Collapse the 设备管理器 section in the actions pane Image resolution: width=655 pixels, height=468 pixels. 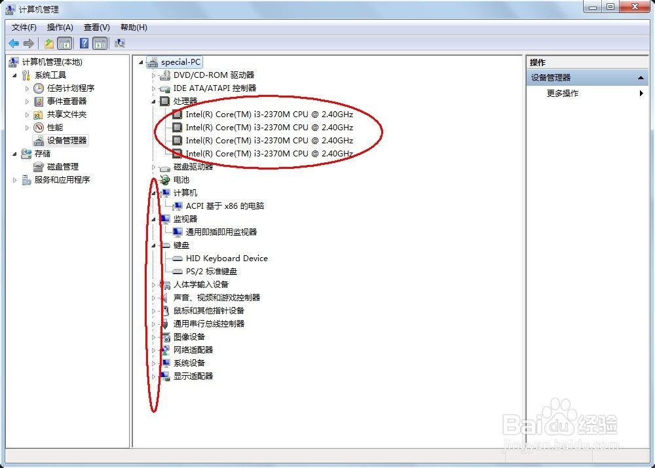(x=641, y=78)
